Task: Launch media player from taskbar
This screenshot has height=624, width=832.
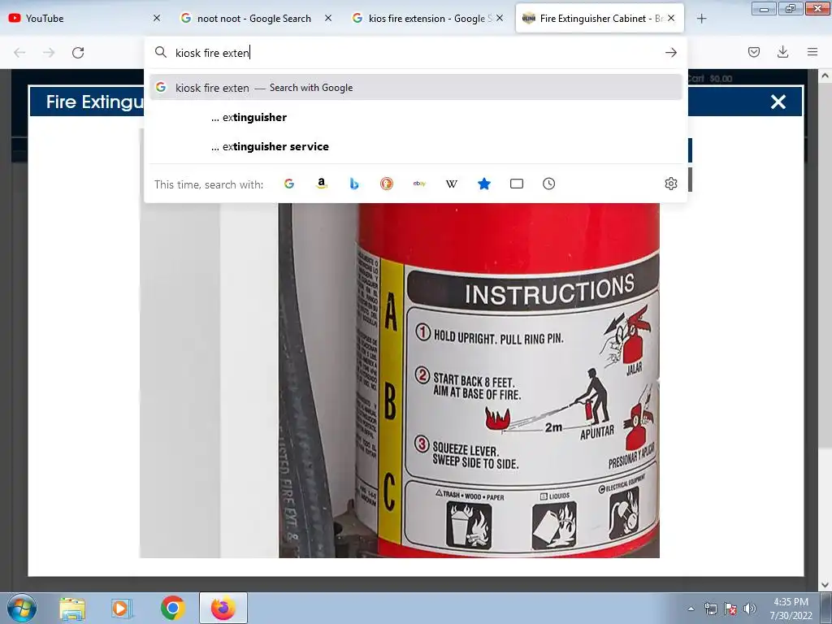Action: [121, 608]
